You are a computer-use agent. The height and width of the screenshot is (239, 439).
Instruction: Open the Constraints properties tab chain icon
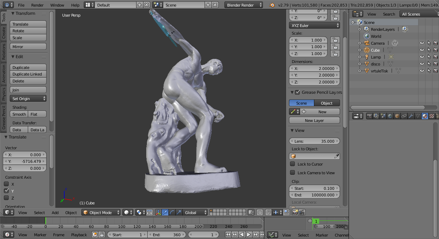click(x=404, y=116)
